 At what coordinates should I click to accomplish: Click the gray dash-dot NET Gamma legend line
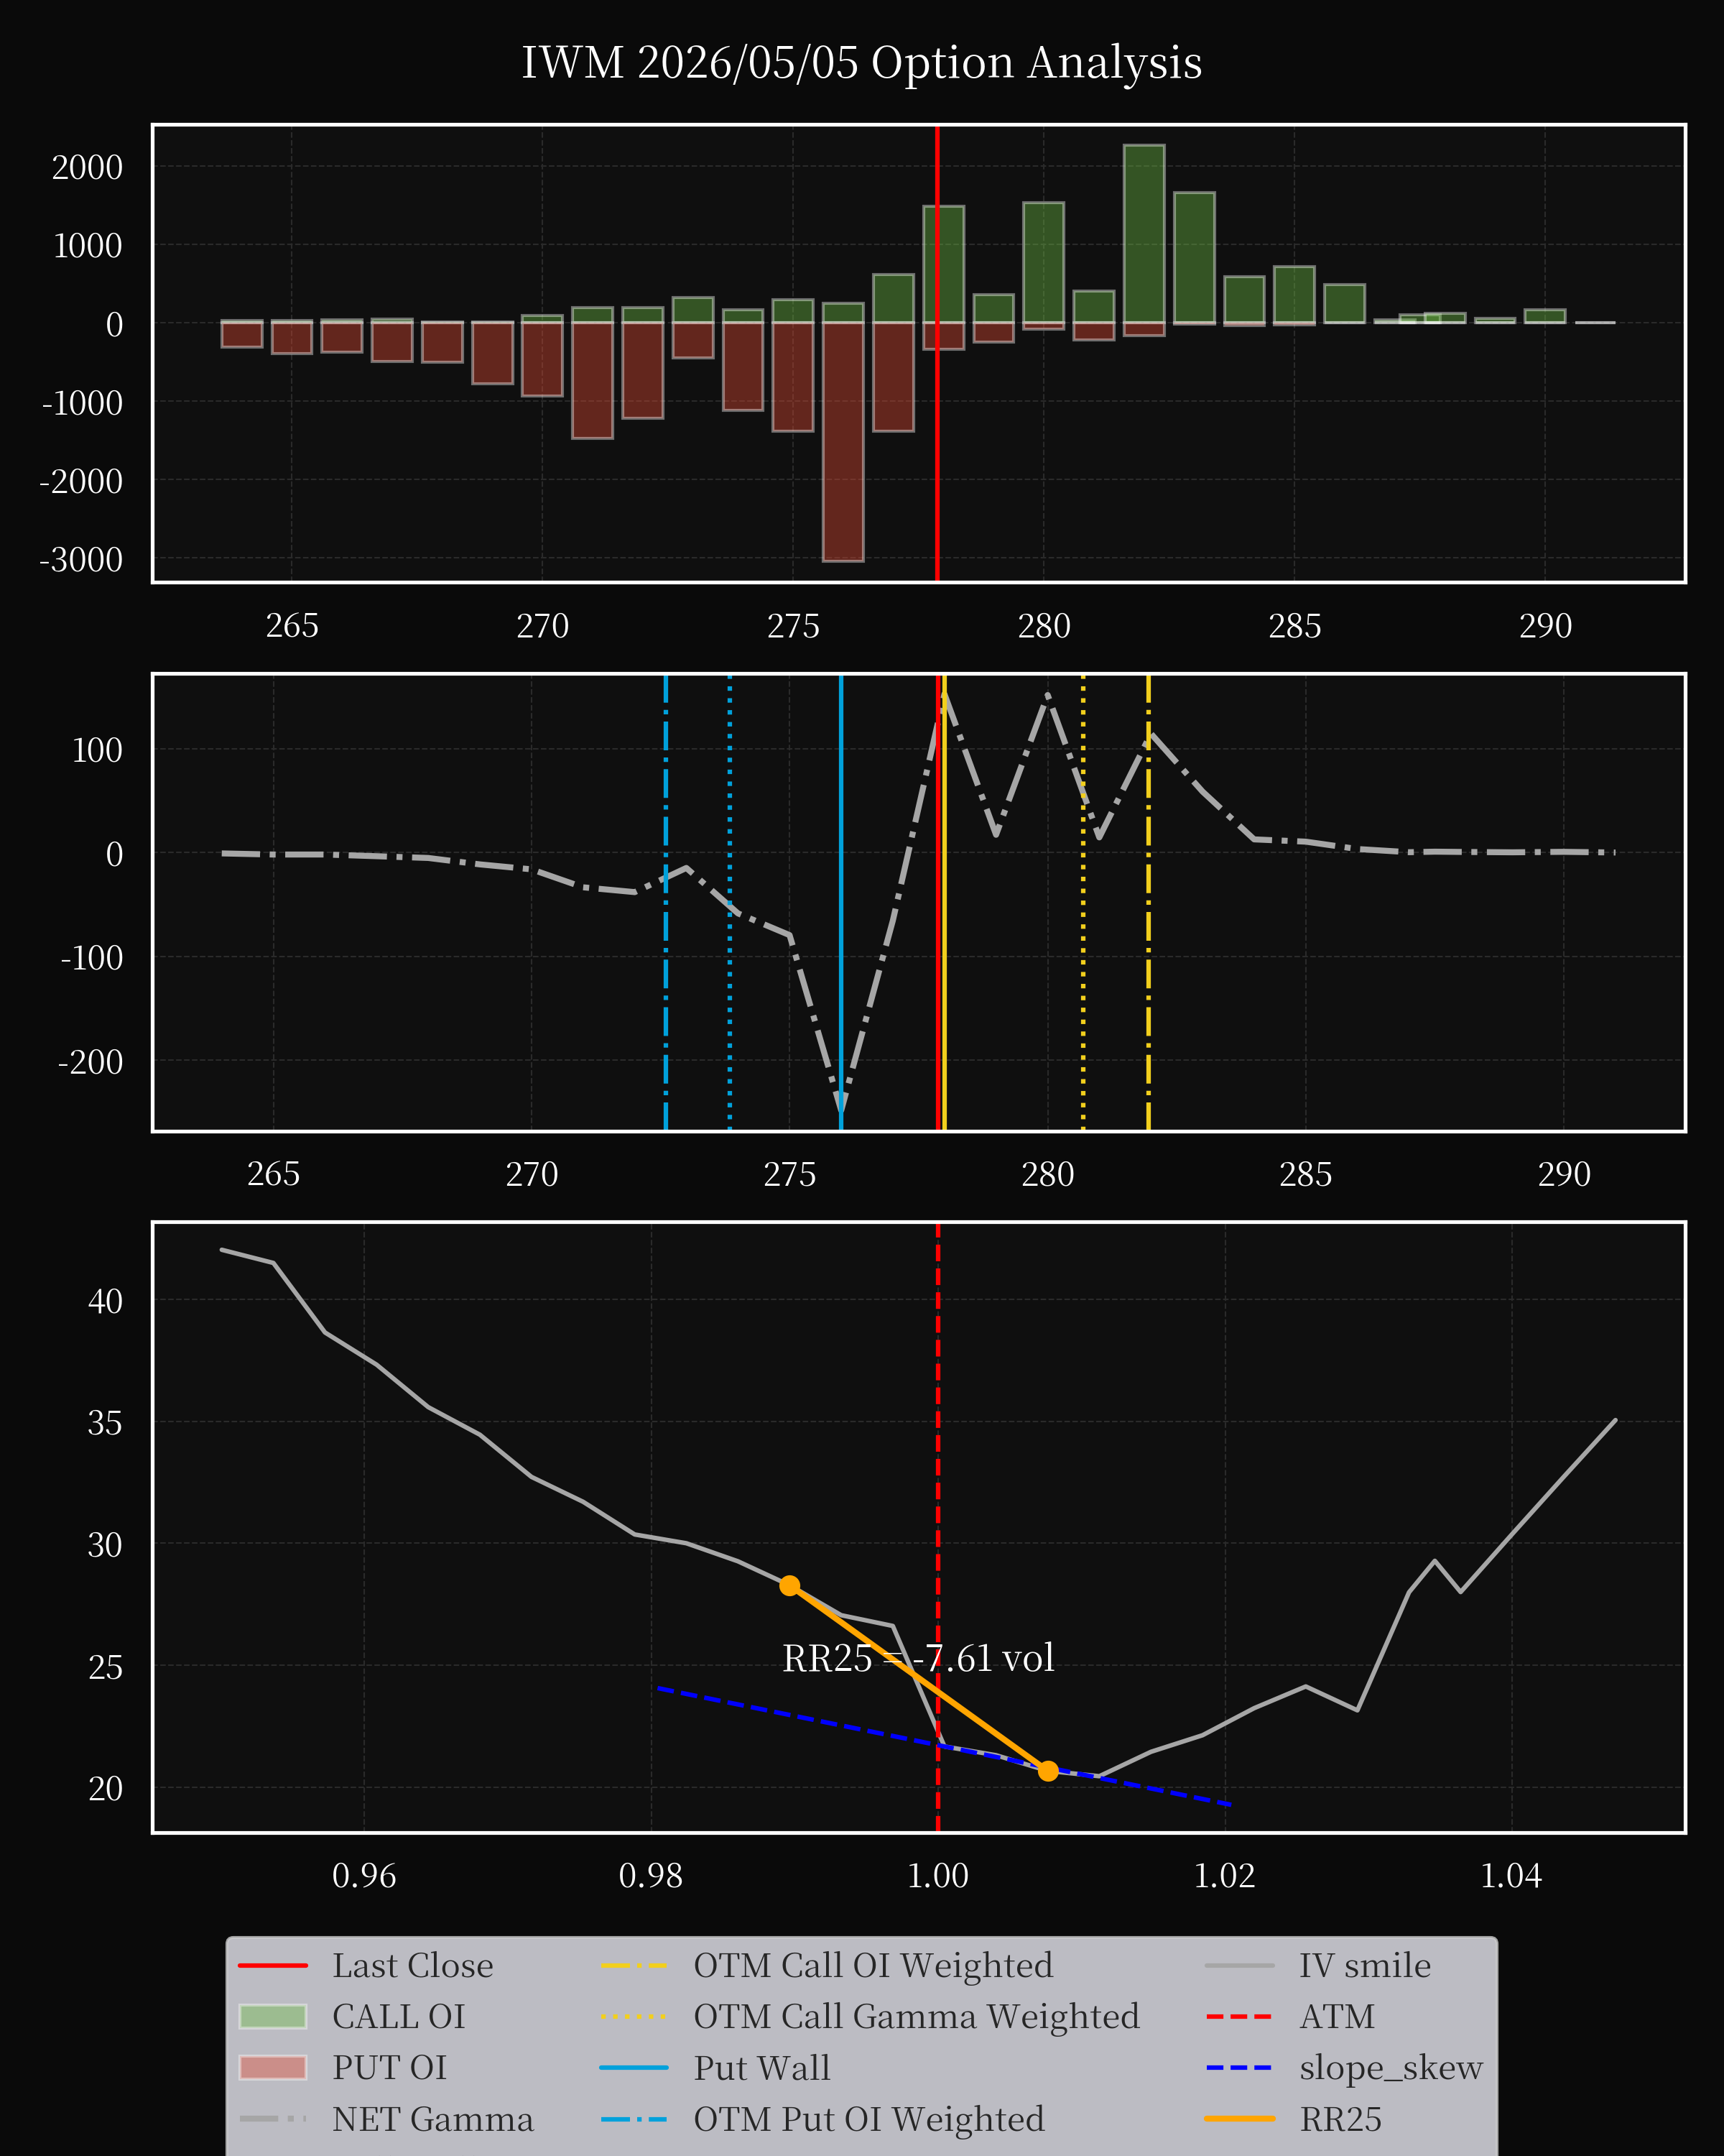[x=273, y=2119]
